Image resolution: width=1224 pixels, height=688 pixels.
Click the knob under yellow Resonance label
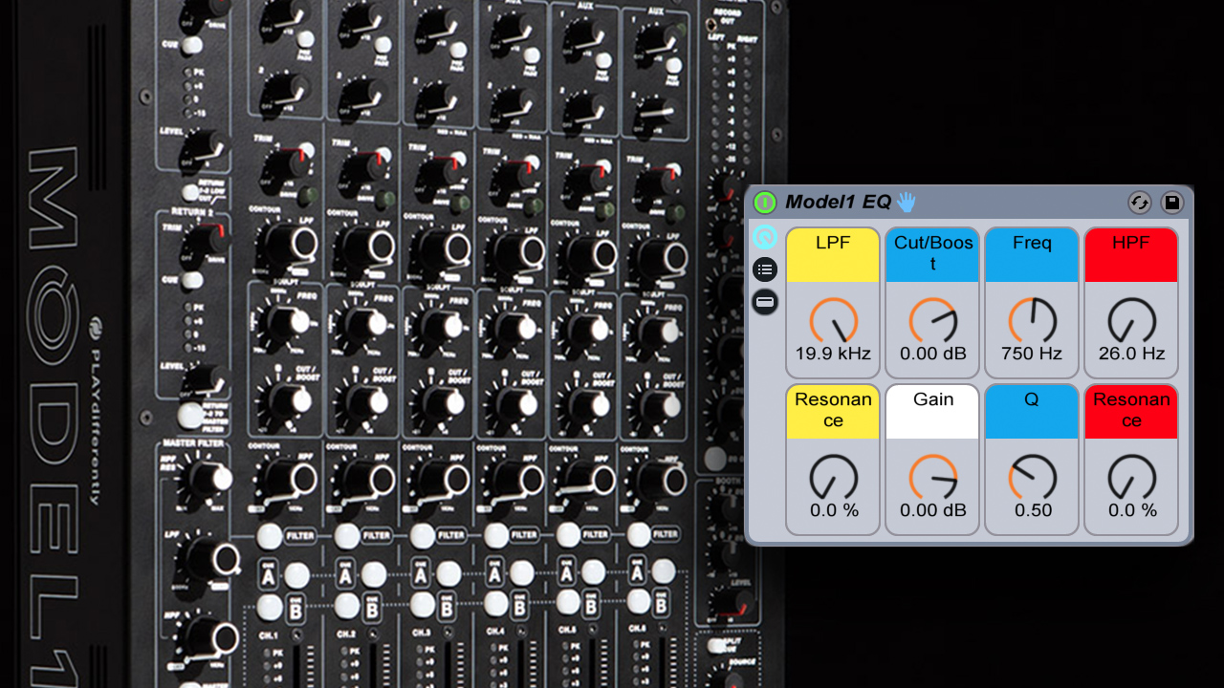pyautogui.click(x=834, y=477)
